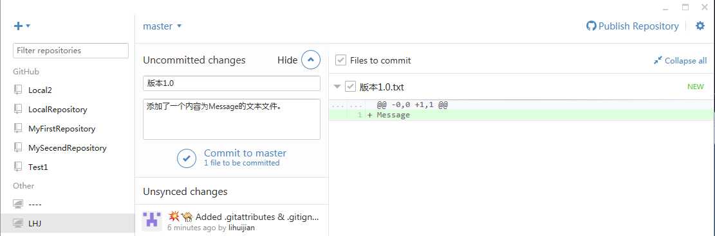Image resolution: width=715 pixels, height=236 pixels.
Task: Click the GitHub section label
Action: (x=26, y=71)
